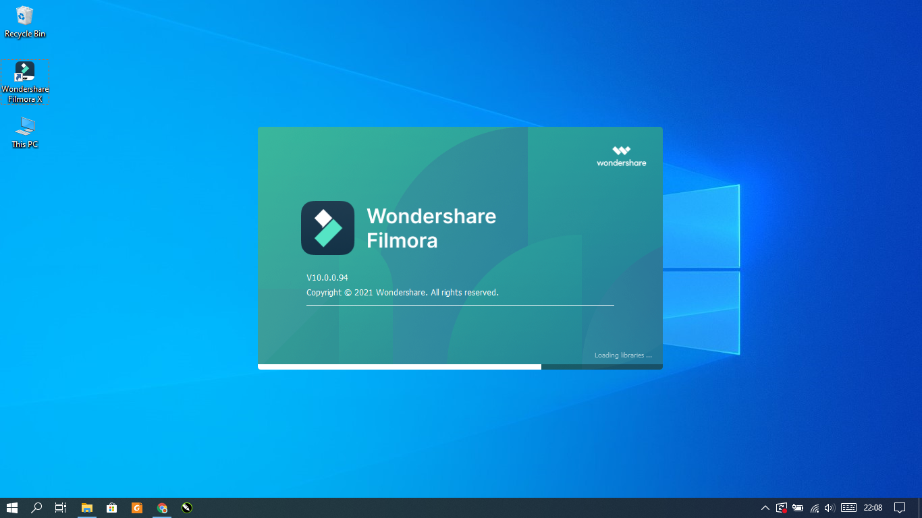The image size is (922, 518).
Task: Open the Wi-Fi network flyout
Action: tap(815, 508)
